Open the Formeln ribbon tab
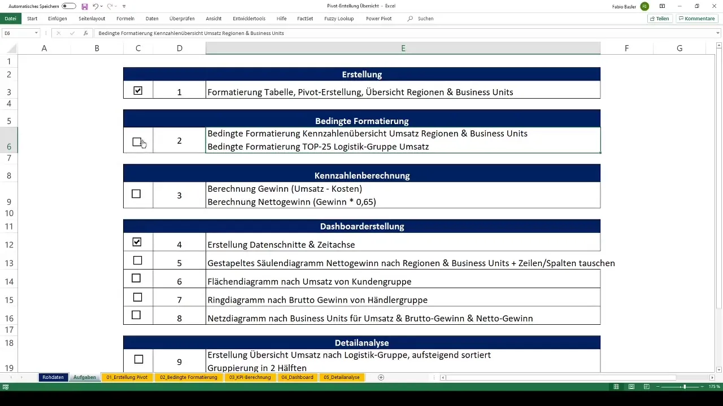Image resolution: width=723 pixels, height=406 pixels. click(125, 19)
